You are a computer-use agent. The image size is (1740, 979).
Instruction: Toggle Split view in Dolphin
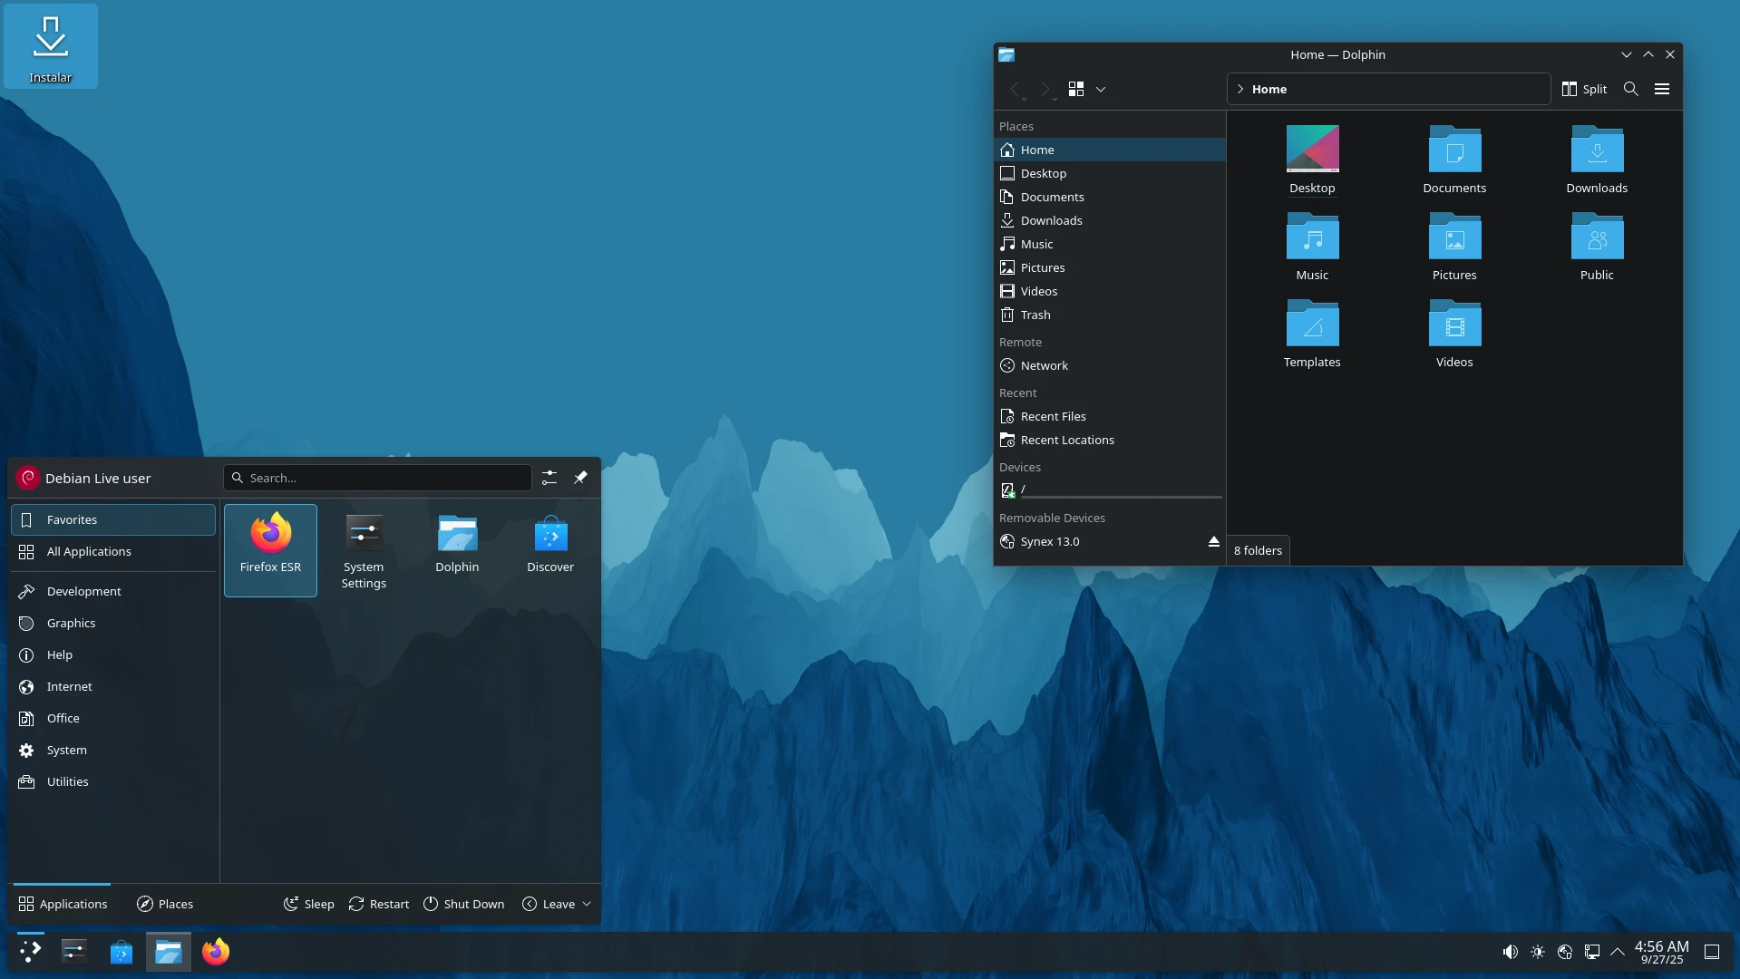[1584, 89]
